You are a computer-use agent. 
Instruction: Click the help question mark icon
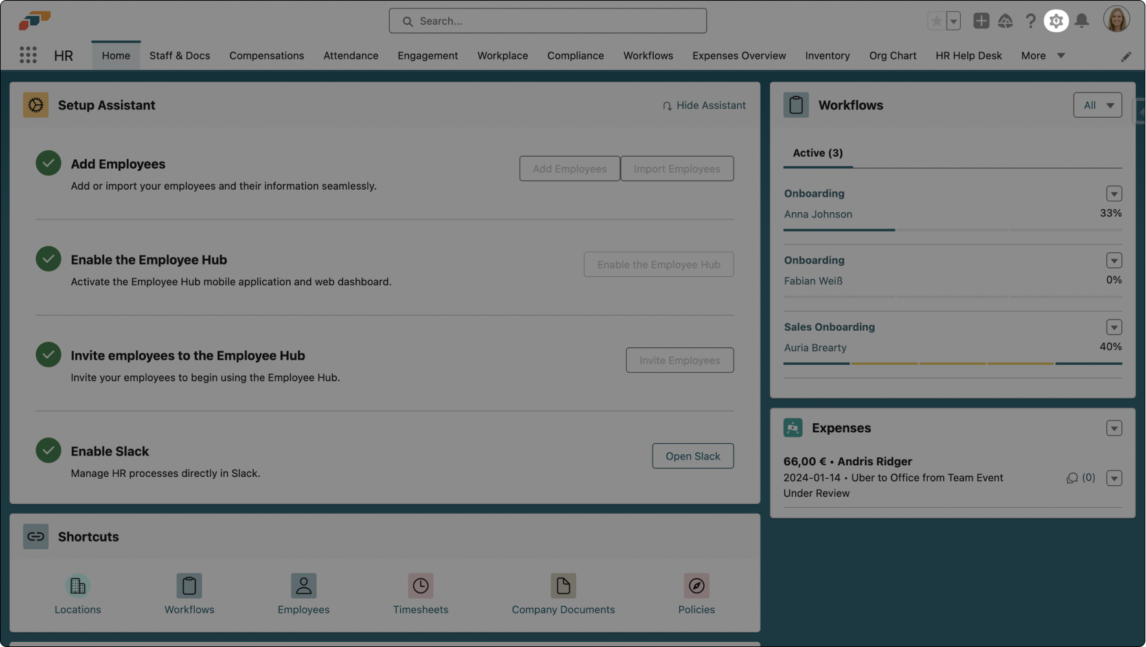pos(1031,20)
